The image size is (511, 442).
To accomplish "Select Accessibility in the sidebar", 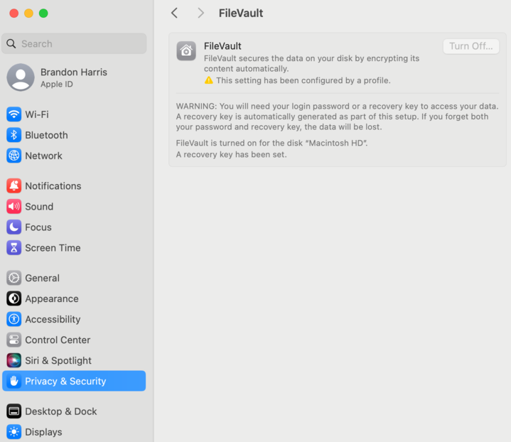I will [x=74, y=319].
